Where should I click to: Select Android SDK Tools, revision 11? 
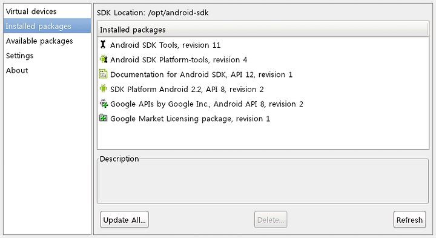tap(263, 45)
